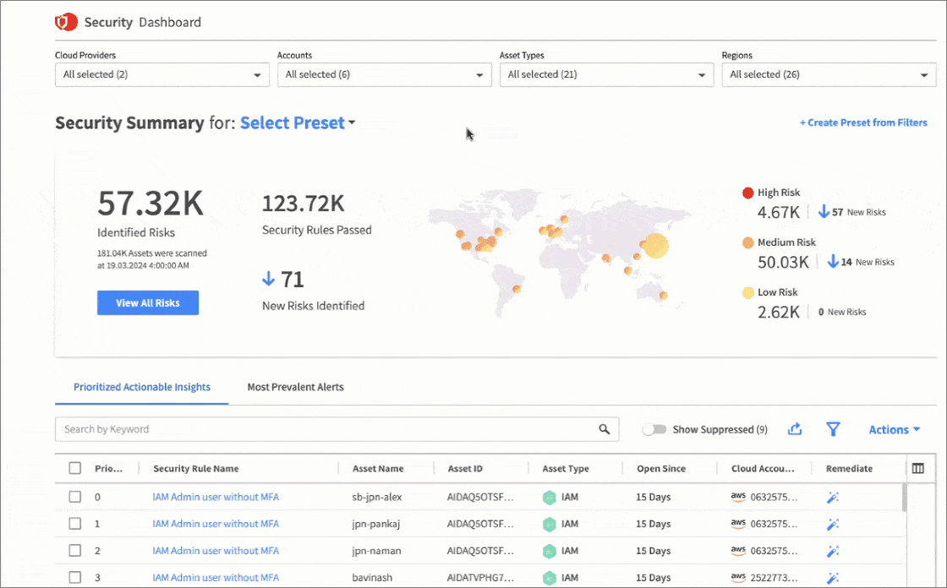Click the map bubble over South America
947x588 pixels.
coord(517,289)
